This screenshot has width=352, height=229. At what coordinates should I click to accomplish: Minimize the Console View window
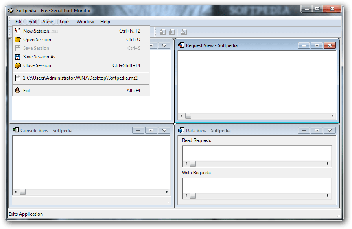138,131
